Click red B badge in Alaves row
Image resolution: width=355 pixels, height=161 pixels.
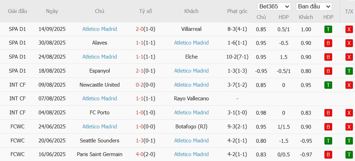[x=328, y=43]
